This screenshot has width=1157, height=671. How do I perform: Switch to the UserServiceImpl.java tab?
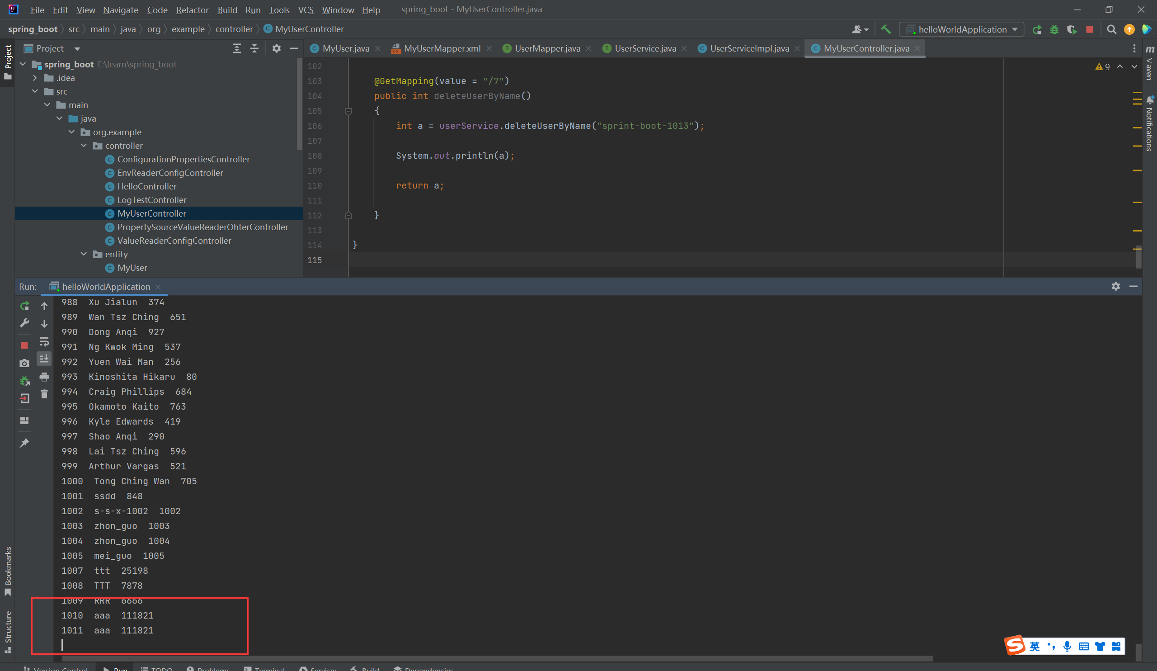coord(749,49)
